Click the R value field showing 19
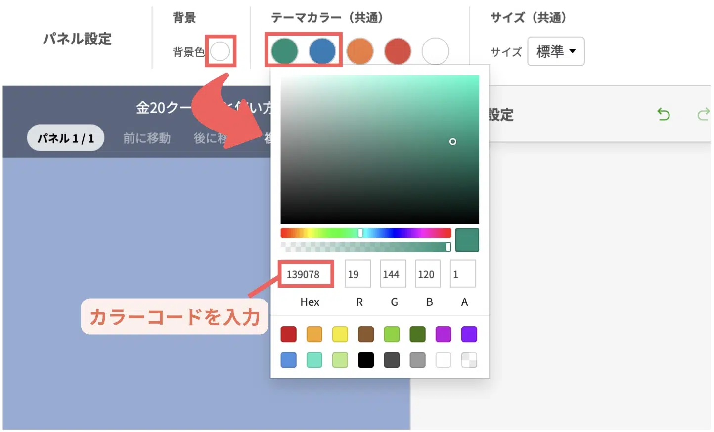 coord(357,274)
